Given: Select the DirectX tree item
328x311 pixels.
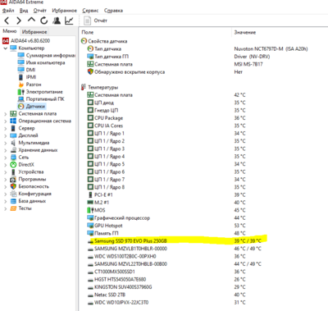Looking at the screenshot, I should click(26, 165).
